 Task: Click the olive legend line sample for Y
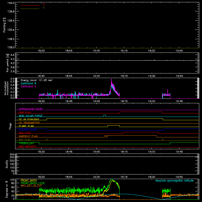point(30,9)
